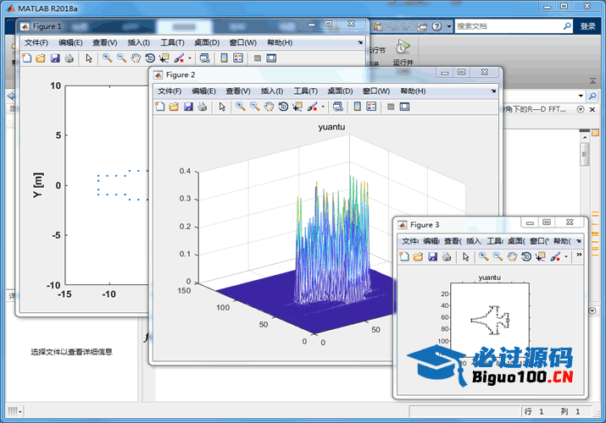Expand Figure 3 toolbar overflow chevron

pos(579,255)
